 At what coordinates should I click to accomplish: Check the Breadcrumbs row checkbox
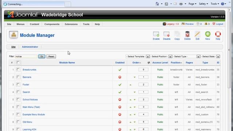click(x=18, y=70)
